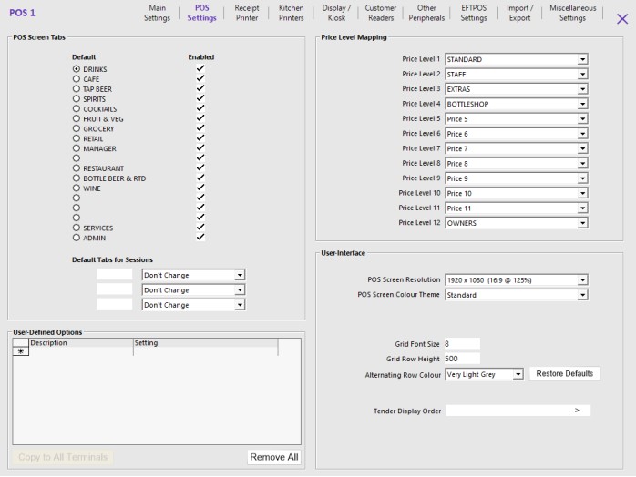The height and width of the screenshot is (477, 636).
Task: Set COCKTAILS as default screen tab
Action: click(x=77, y=108)
